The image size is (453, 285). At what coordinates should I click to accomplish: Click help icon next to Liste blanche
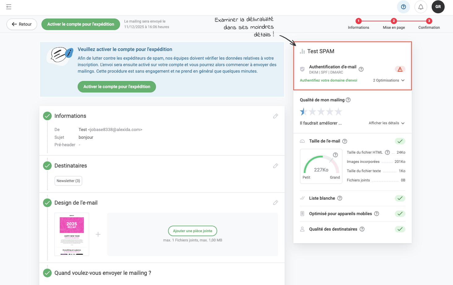click(x=340, y=198)
